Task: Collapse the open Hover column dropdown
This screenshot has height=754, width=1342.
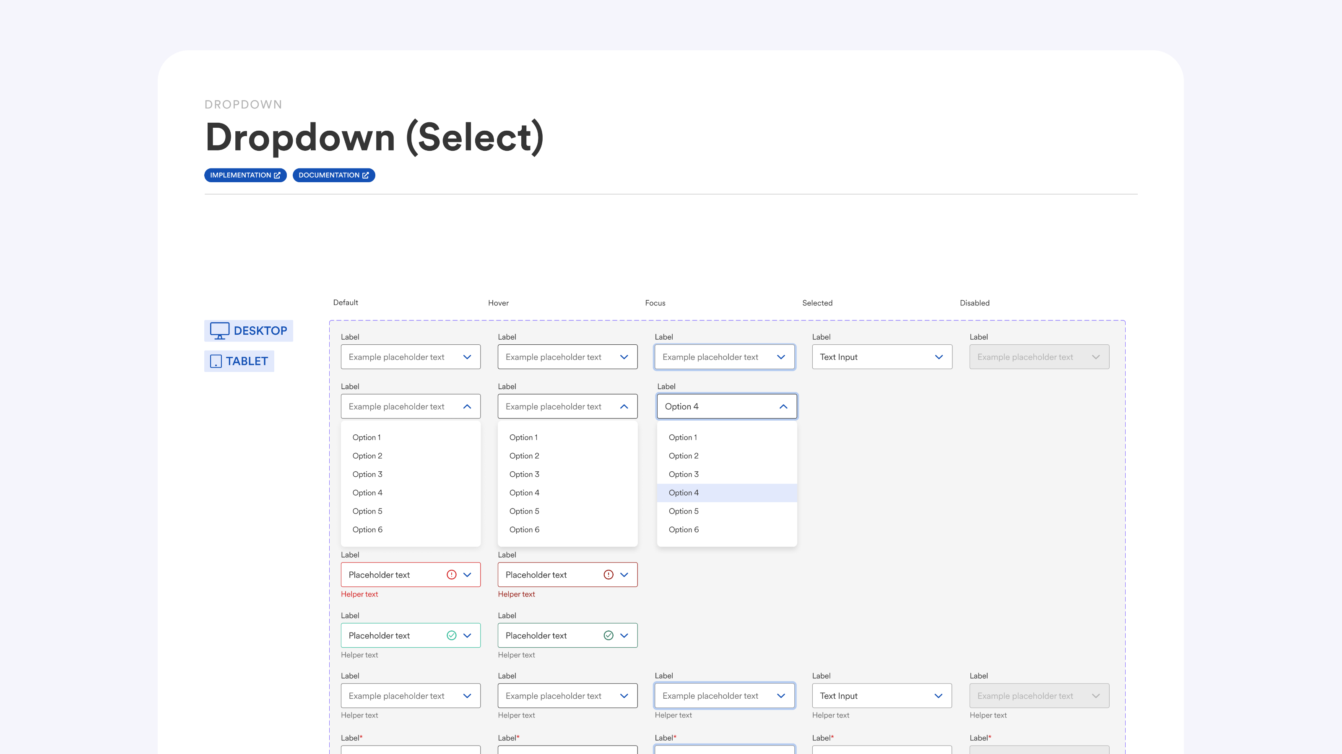Action: point(624,406)
